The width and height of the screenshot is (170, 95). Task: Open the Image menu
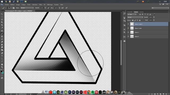18,5
